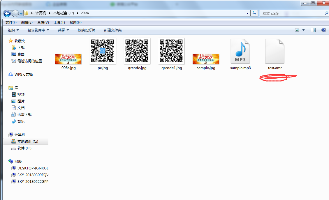The image size is (329, 200).
Task: Click the test.amr file name label
Action: pos(275,68)
